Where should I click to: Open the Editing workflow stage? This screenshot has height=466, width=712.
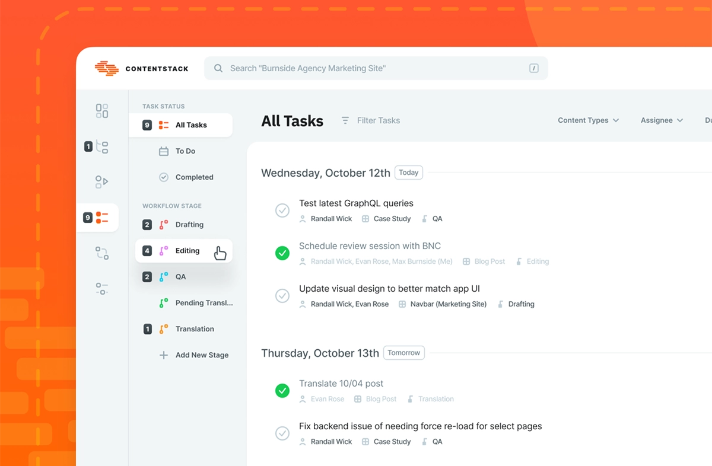pyautogui.click(x=184, y=251)
